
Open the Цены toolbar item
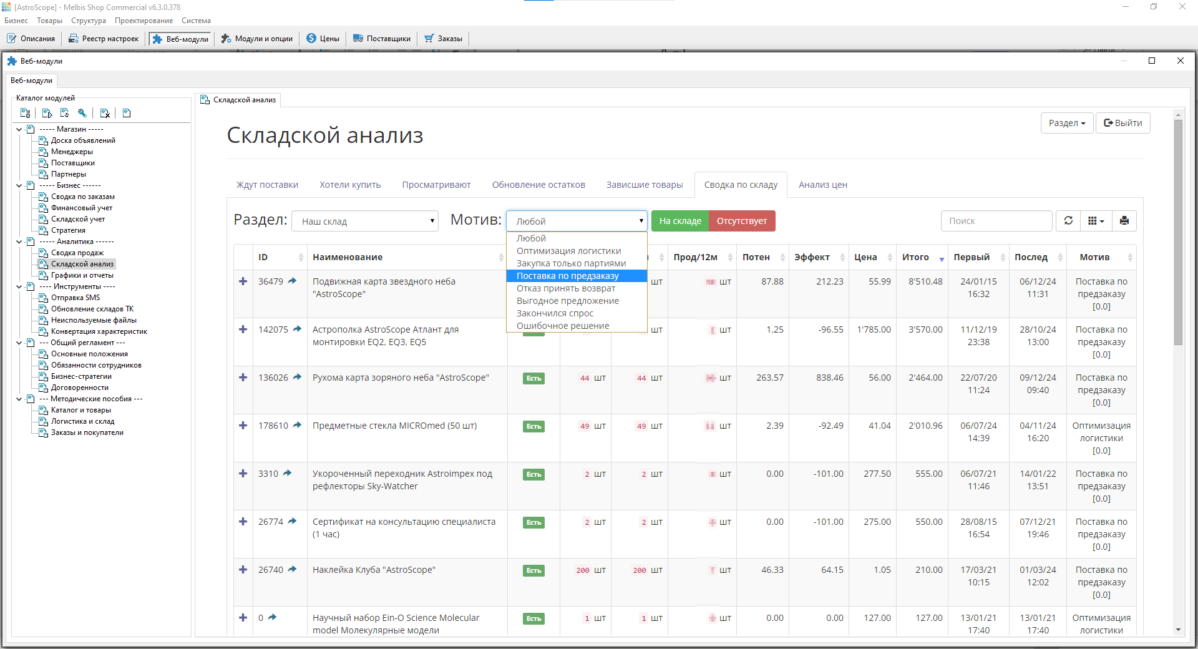(x=323, y=39)
